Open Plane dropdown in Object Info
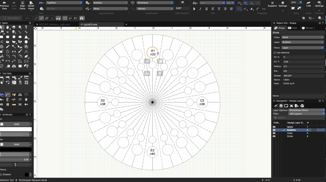This screenshot has height=182, width=326. 303,48
